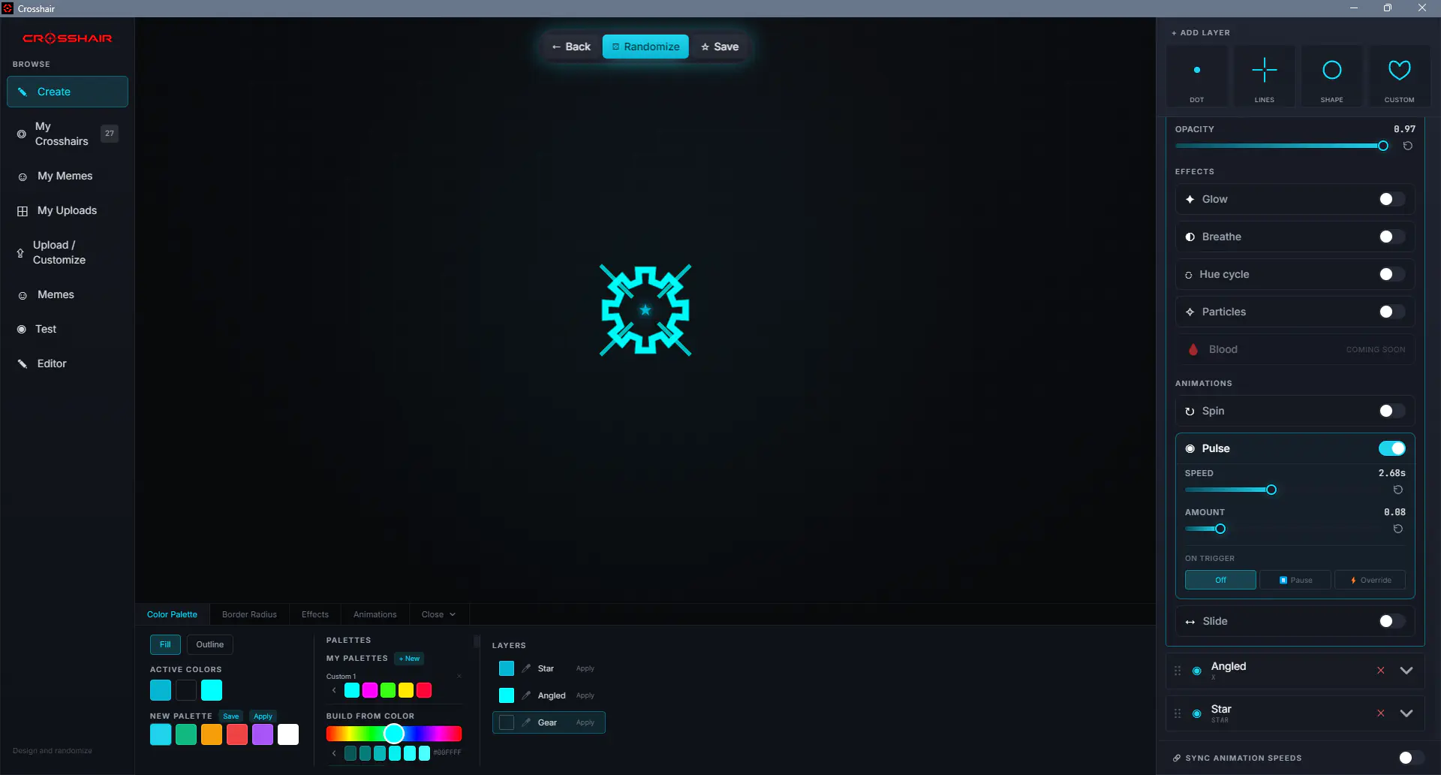This screenshot has height=775, width=1441.
Task: Go to previous built color shades arrow
Action: click(x=334, y=753)
